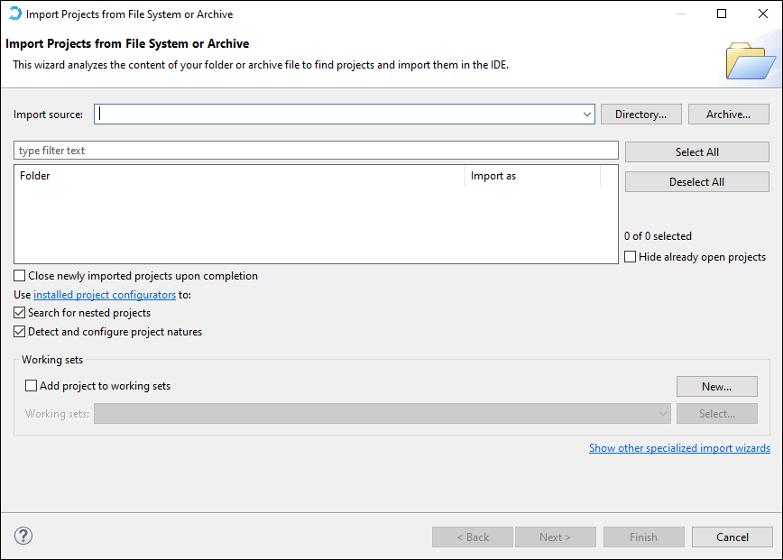Minimize the import dialog window

(680, 14)
